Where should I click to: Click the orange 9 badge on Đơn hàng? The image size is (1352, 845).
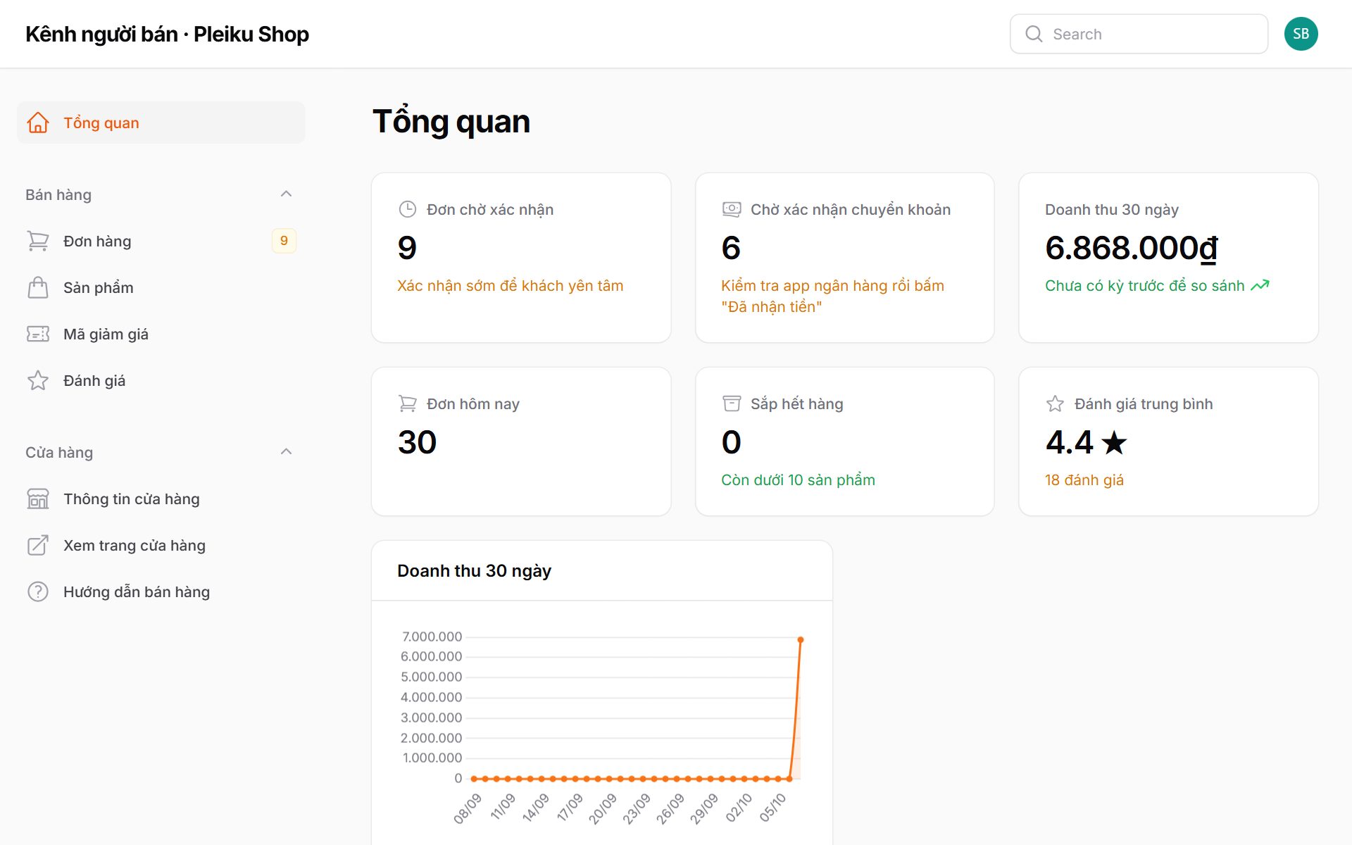tap(284, 241)
